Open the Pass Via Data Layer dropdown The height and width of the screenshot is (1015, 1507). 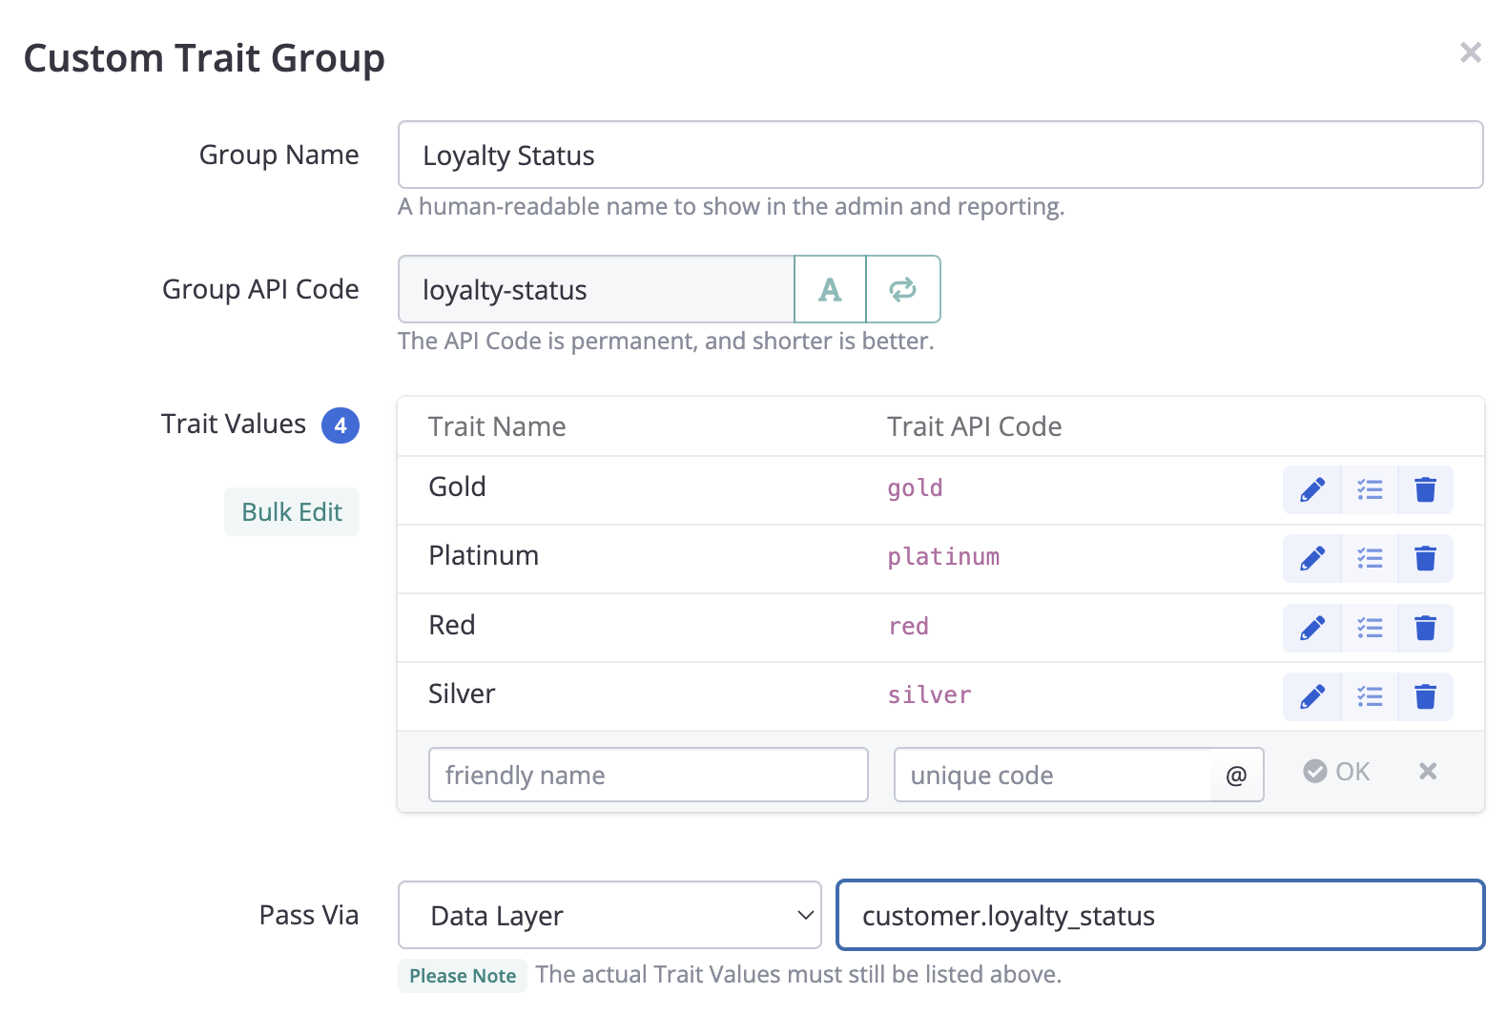pyautogui.click(x=609, y=916)
